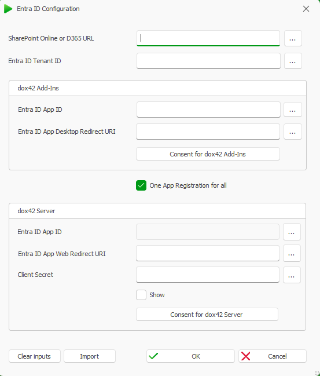Click the Clear inputs button
The width and height of the screenshot is (320, 376).
[35, 356]
